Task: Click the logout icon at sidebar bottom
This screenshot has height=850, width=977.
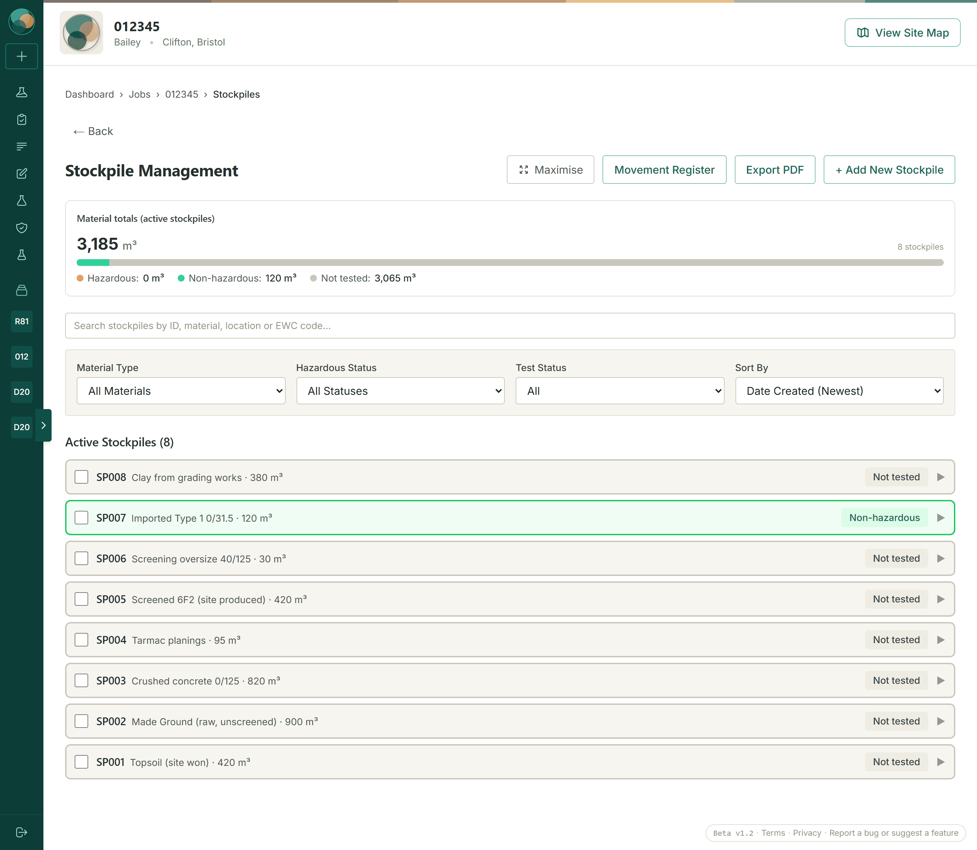Action: point(21,832)
